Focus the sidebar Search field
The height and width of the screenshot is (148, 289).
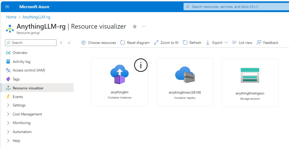pos(31,43)
